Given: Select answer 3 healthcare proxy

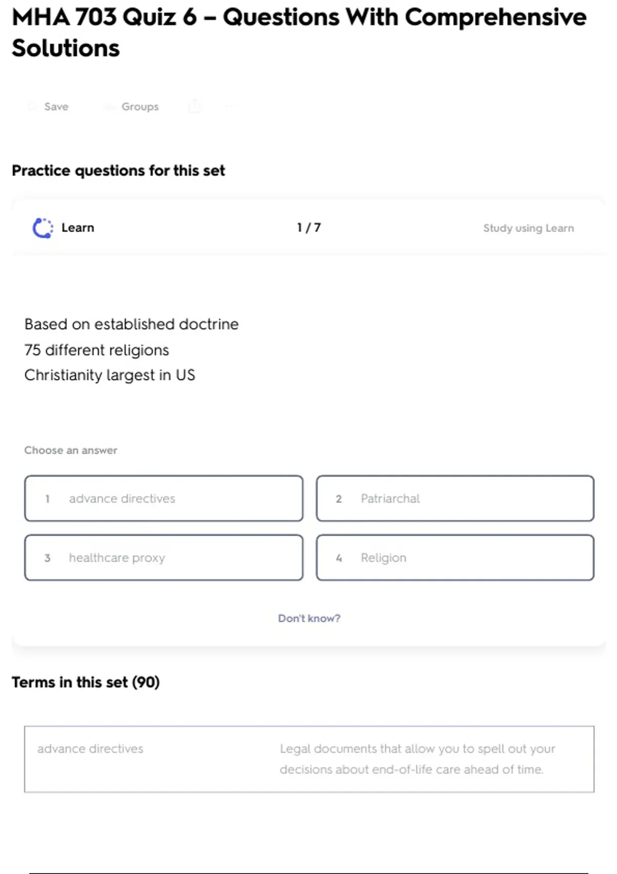Looking at the screenshot, I should [x=164, y=557].
